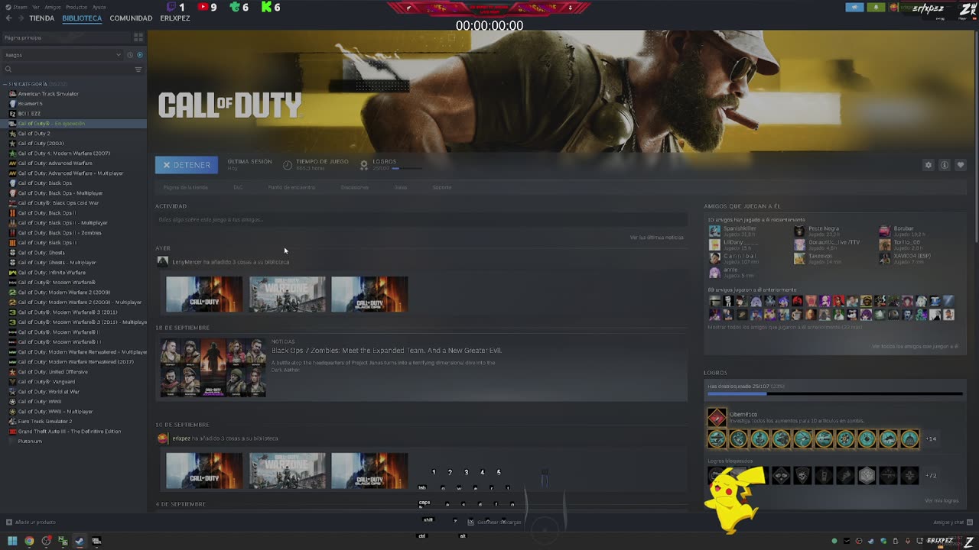This screenshot has height=550, width=979.
Task: Open advanced filters icon beside library search
Action: (138, 70)
